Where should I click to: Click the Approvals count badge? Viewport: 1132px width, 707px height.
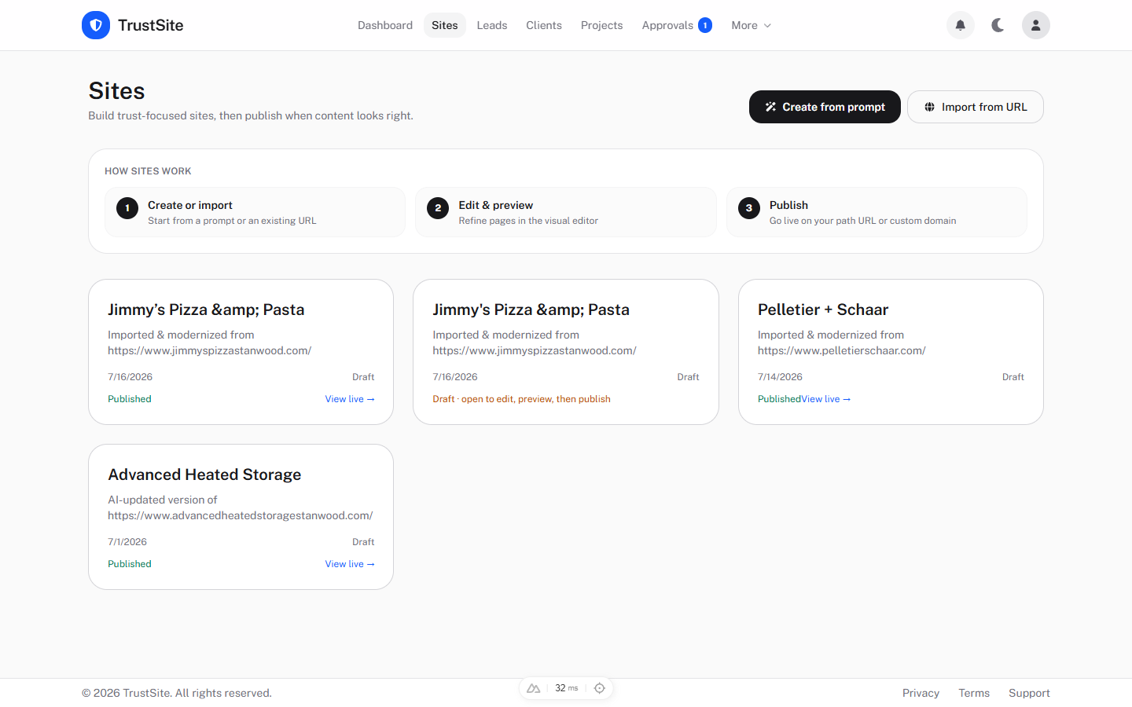(705, 25)
